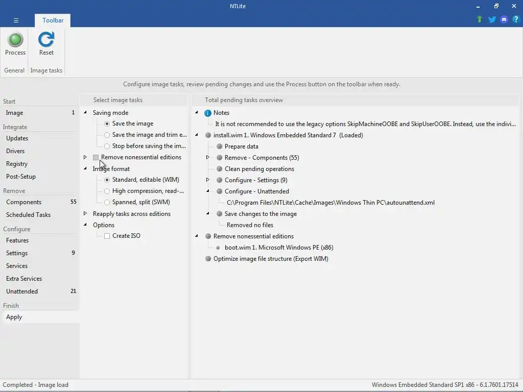Open the Drivers page
The height and width of the screenshot is (392, 523).
tap(40, 151)
